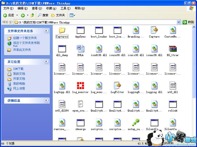Viewport: 197px width, 147px height.
Task: Go to 共享文档 link
Action: pyautogui.click(x=19, y=79)
